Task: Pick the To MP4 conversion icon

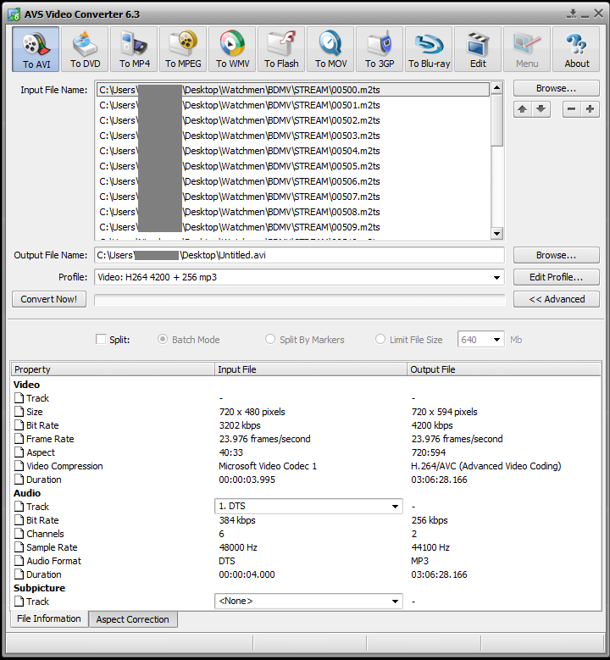Action: pyautogui.click(x=135, y=49)
